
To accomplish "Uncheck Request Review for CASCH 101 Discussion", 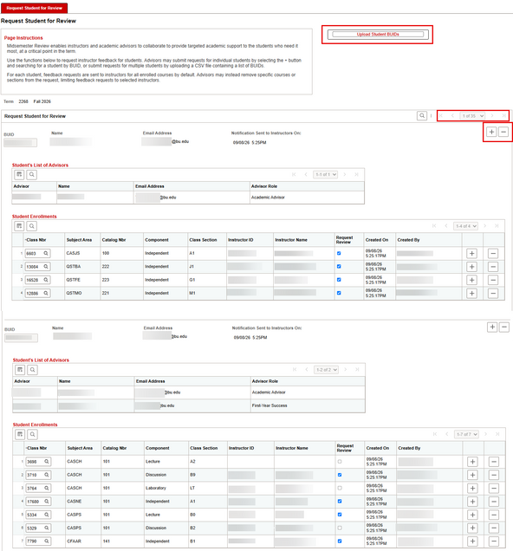I will (340, 475).
